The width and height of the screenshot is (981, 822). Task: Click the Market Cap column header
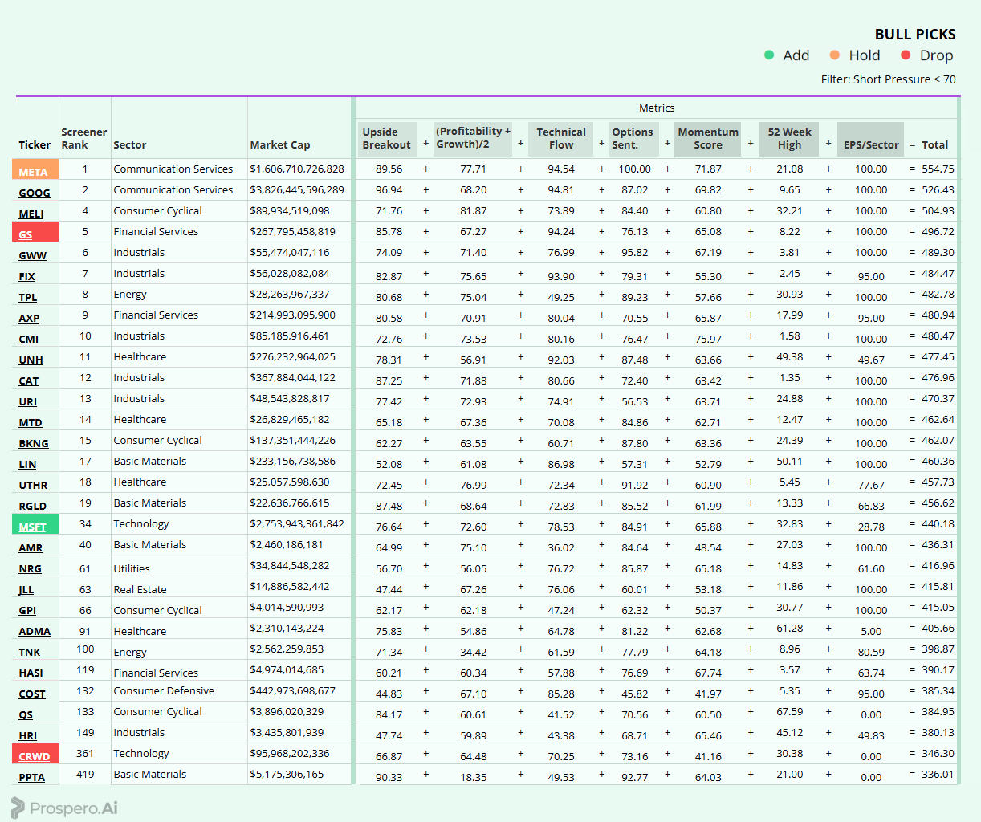[279, 144]
